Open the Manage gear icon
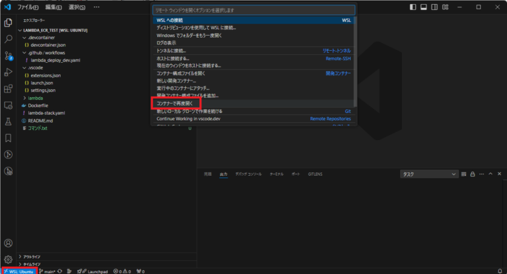 [8, 259]
